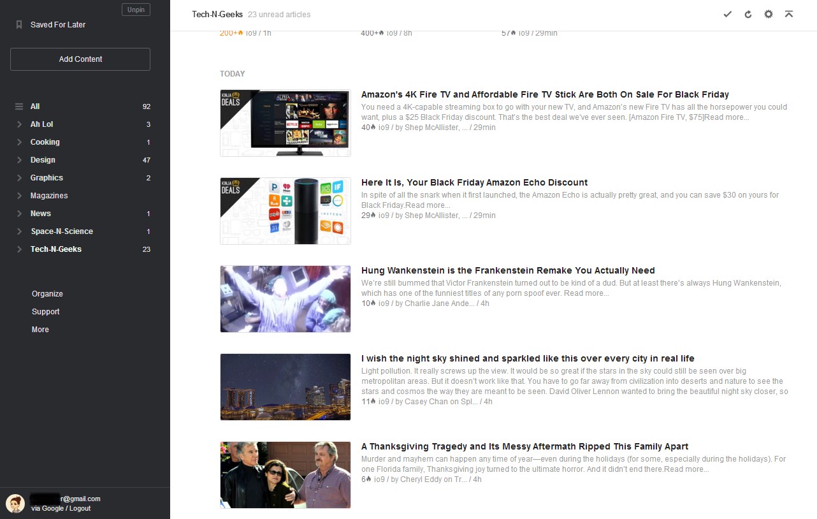This screenshot has height=519, width=817.
Task: Click the list icon next to All
Action: 20,106
